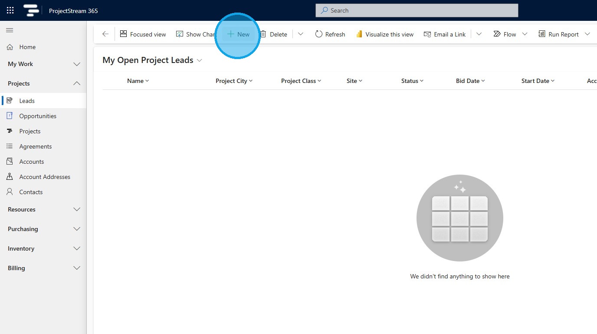Open the Bid Date column header menu

tap(470, 81)
